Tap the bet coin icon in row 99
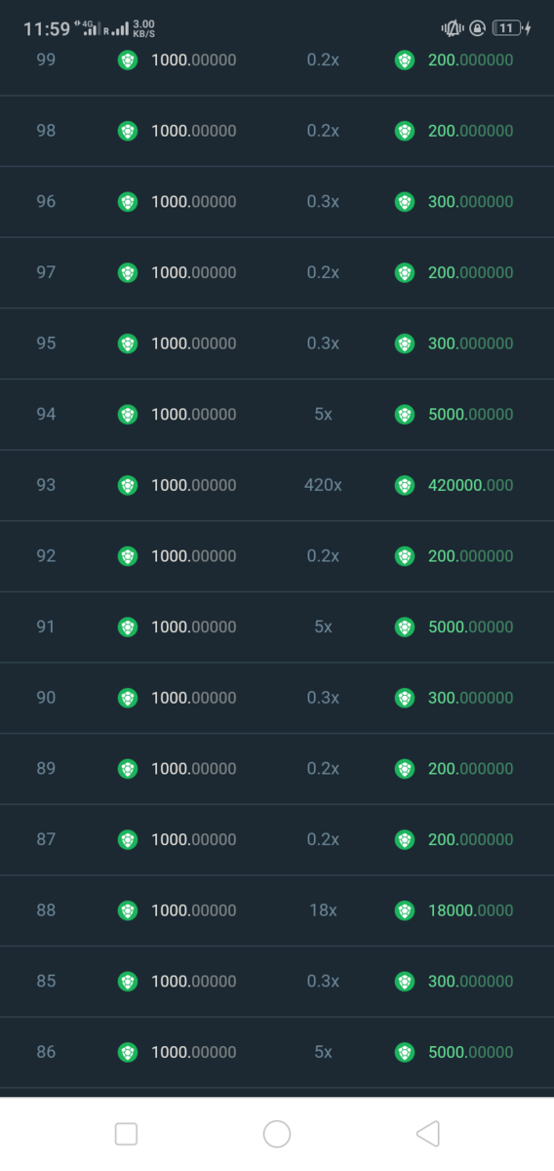Image resolution: width=554 pixels, height=1171 pixels. 128,60
